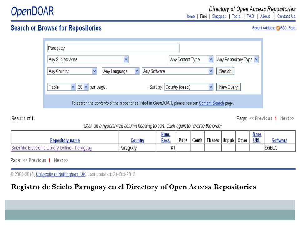
Task: Open the Suggest menu item
Action: [219, 17]
